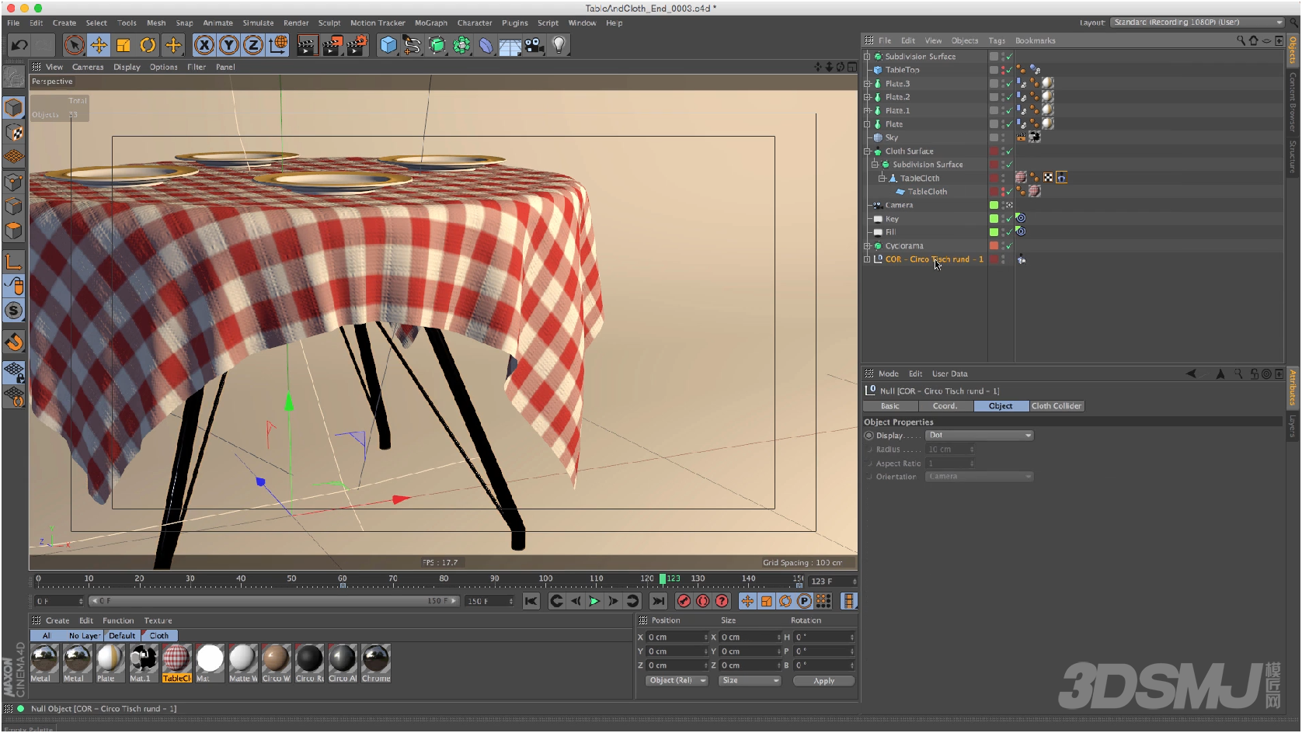This screenshot has width=1302, height=733.
Task: Add an Array modeling object icon
Action: point(461,45)
